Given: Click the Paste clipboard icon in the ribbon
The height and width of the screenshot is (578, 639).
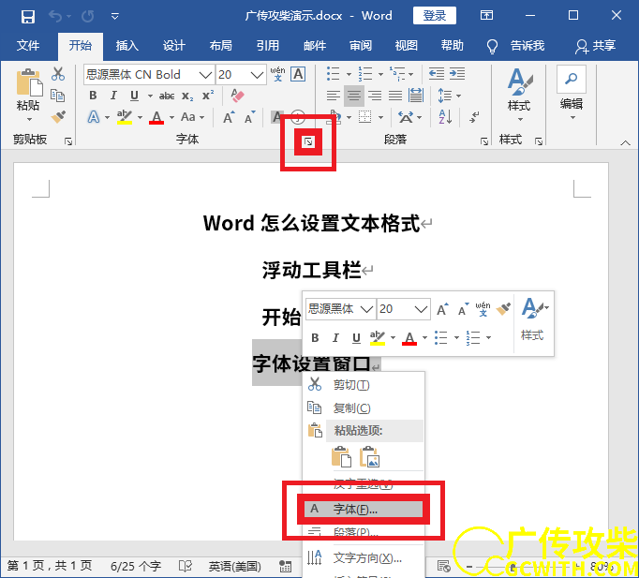Looking at the screenshot, I should tap(29, 82).
